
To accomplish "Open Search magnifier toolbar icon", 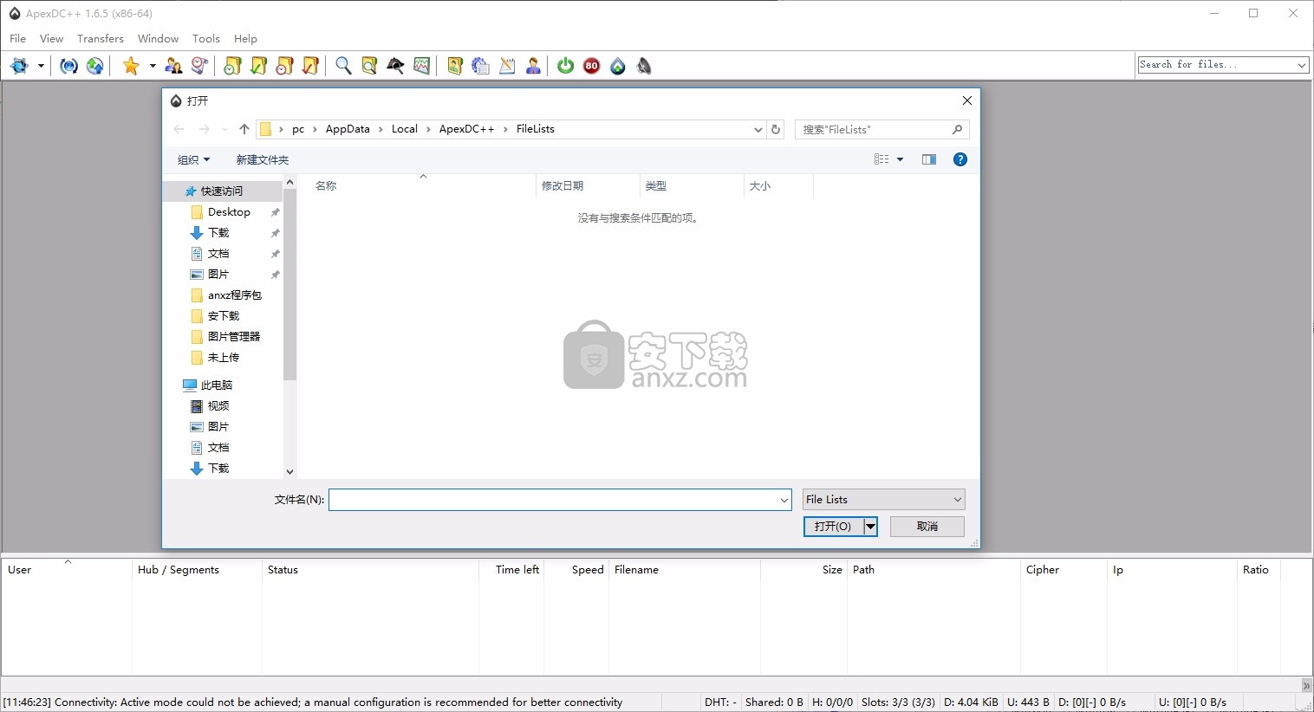I will tap(343, 66).
